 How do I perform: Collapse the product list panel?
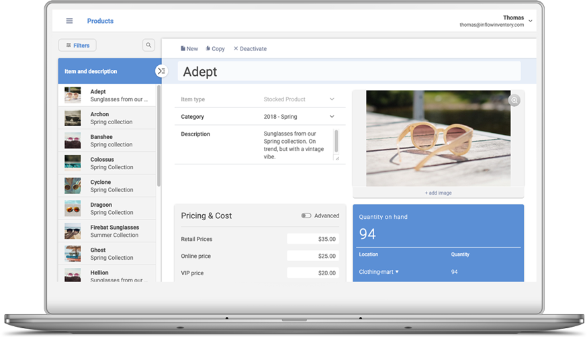coord(161,71)
